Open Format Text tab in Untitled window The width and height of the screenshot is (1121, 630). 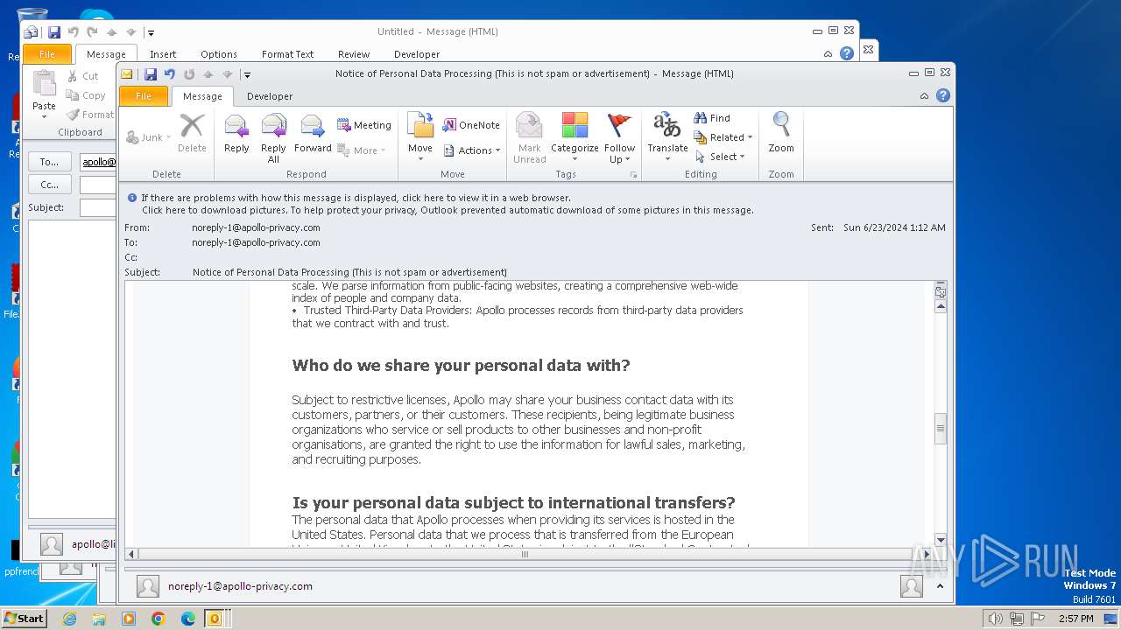[287, 54]
